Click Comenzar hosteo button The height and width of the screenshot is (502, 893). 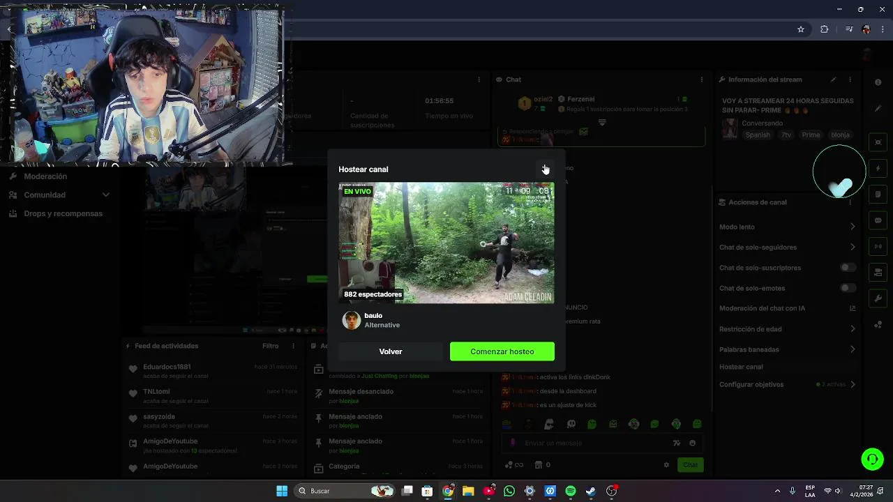point(502,351)
